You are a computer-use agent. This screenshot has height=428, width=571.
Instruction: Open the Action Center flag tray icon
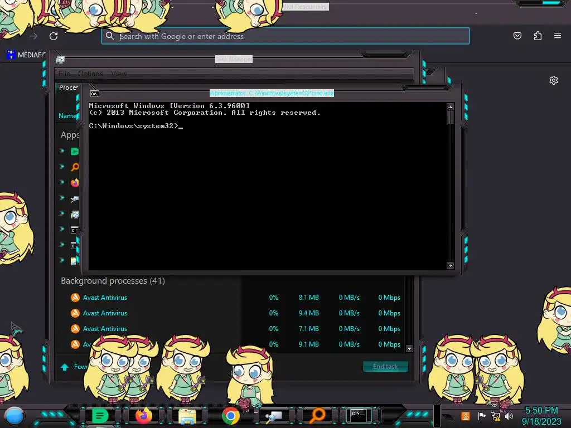[x=481, y=416]
